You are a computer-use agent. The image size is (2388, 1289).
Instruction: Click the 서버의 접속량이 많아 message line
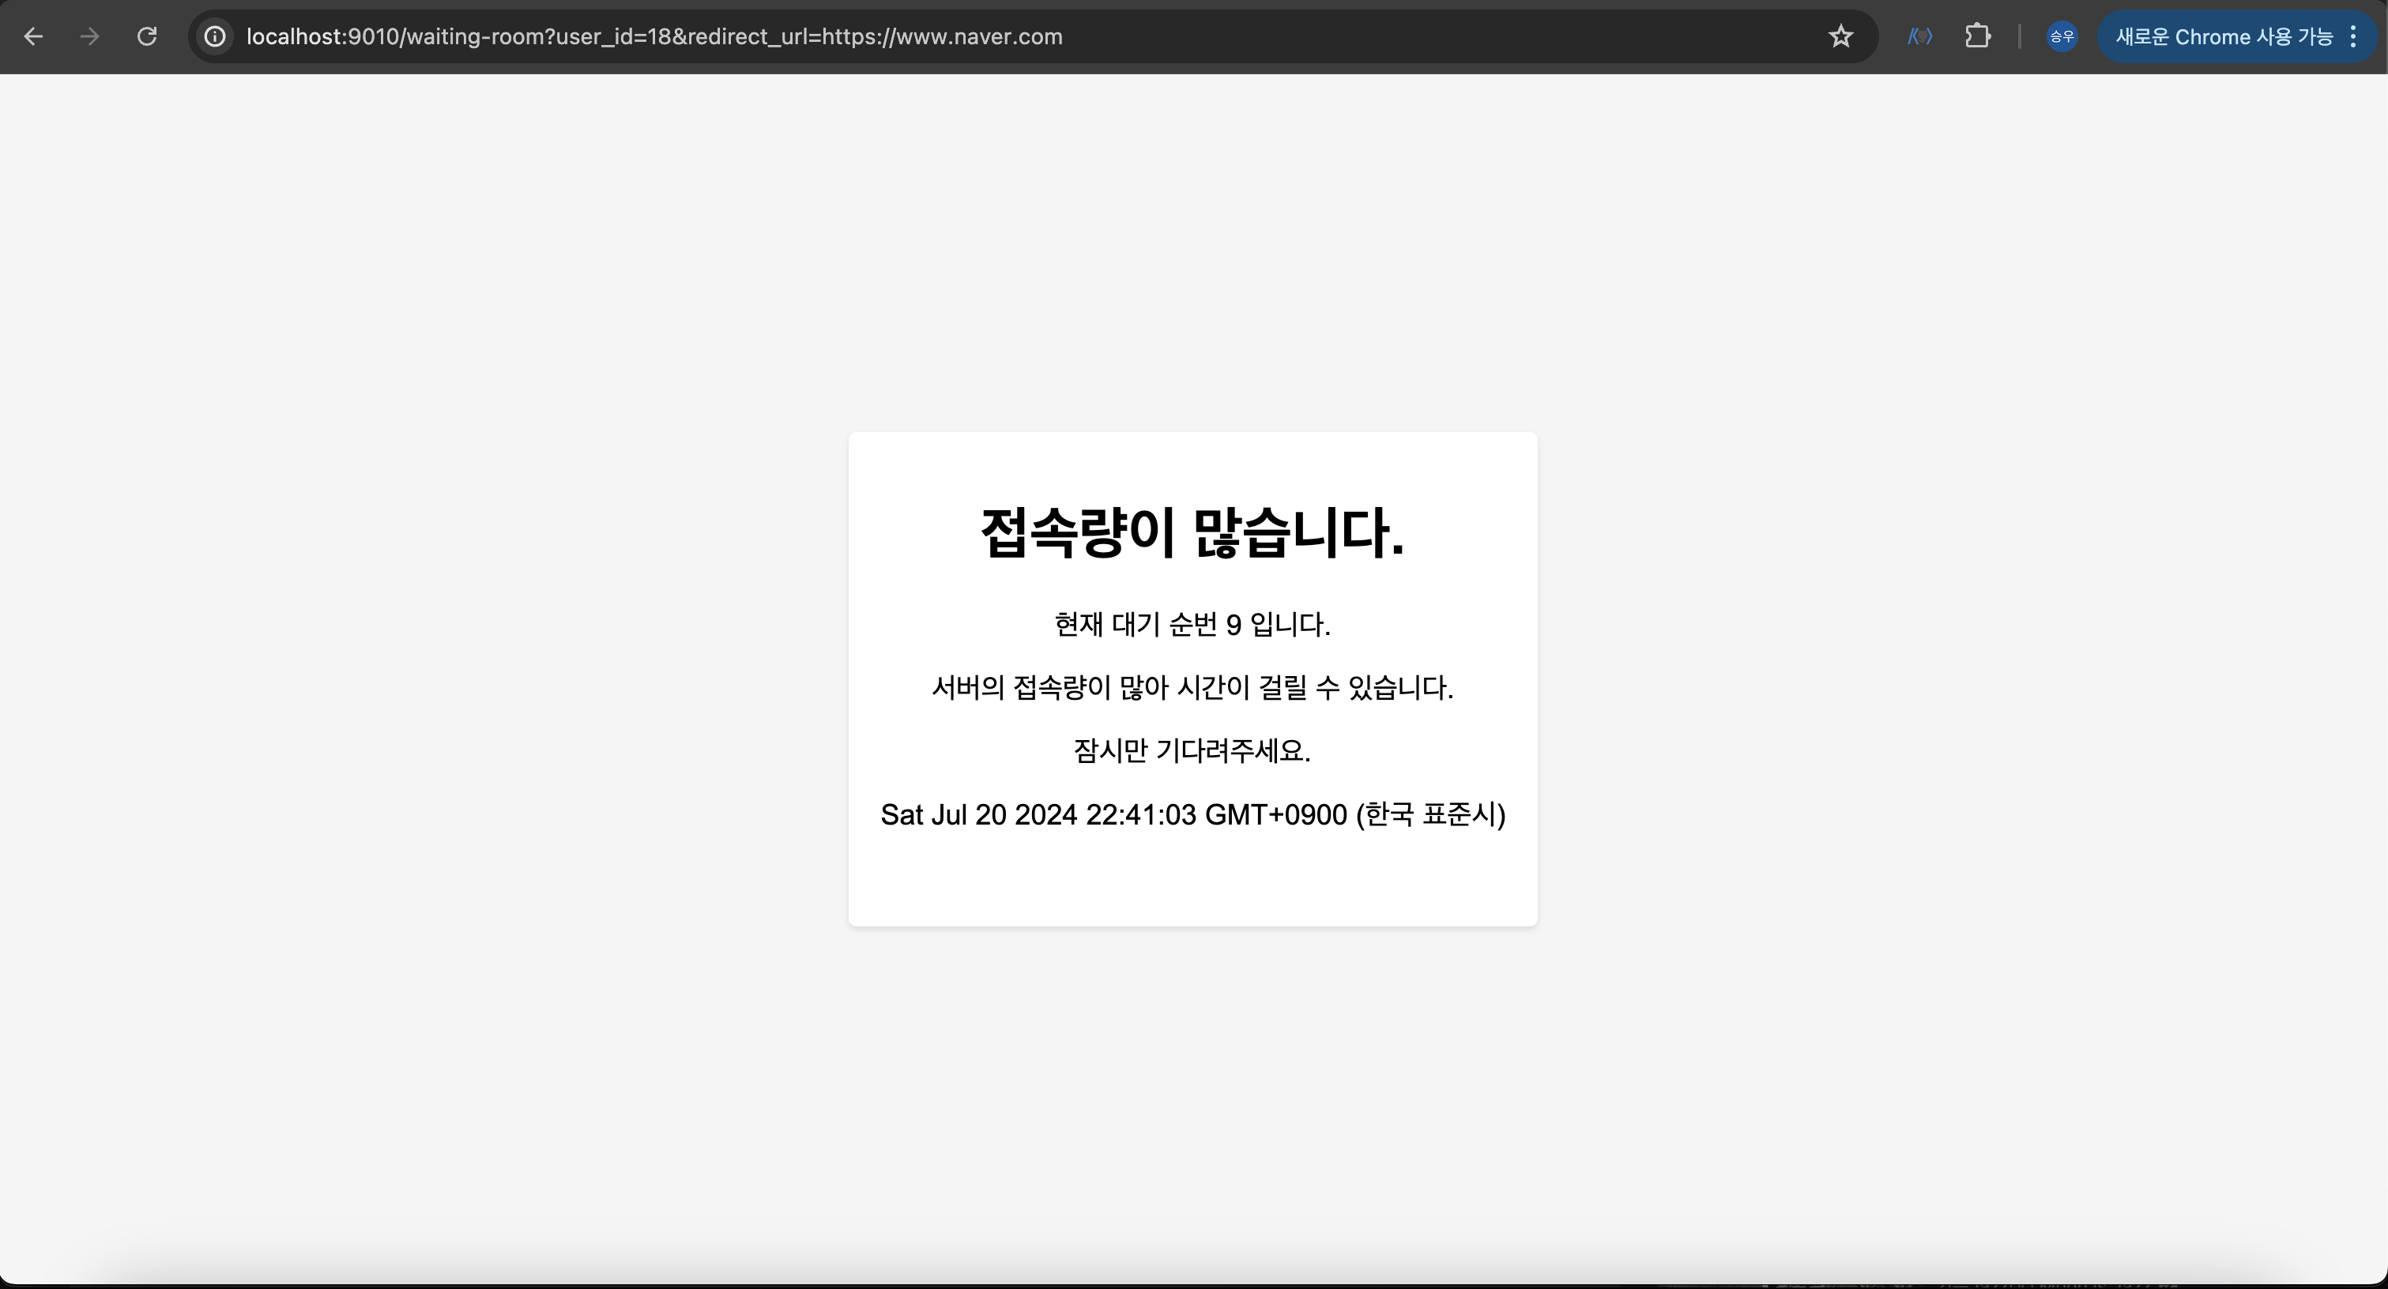click(1192, 688)
